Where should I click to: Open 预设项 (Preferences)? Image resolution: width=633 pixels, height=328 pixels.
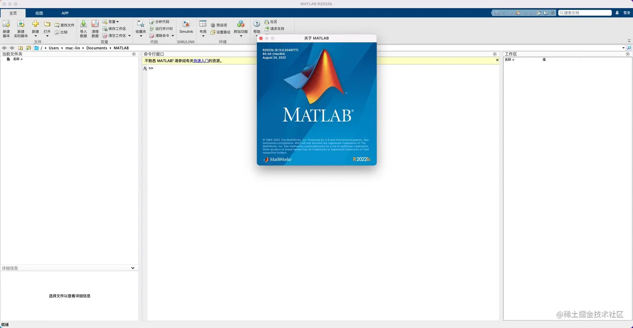[x=219, y=25]
